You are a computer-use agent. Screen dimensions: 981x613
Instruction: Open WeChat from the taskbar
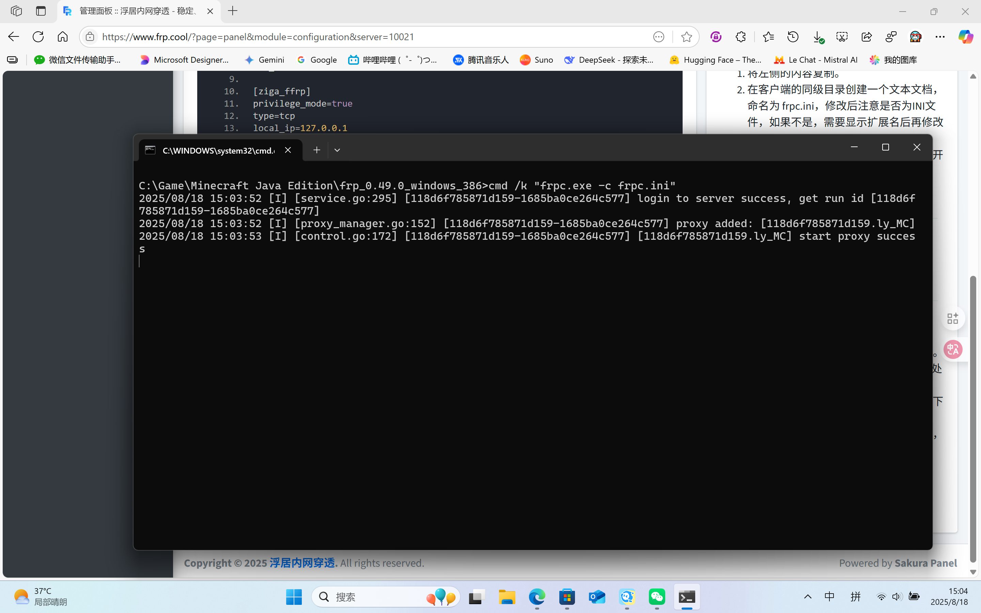pos(657,597)
